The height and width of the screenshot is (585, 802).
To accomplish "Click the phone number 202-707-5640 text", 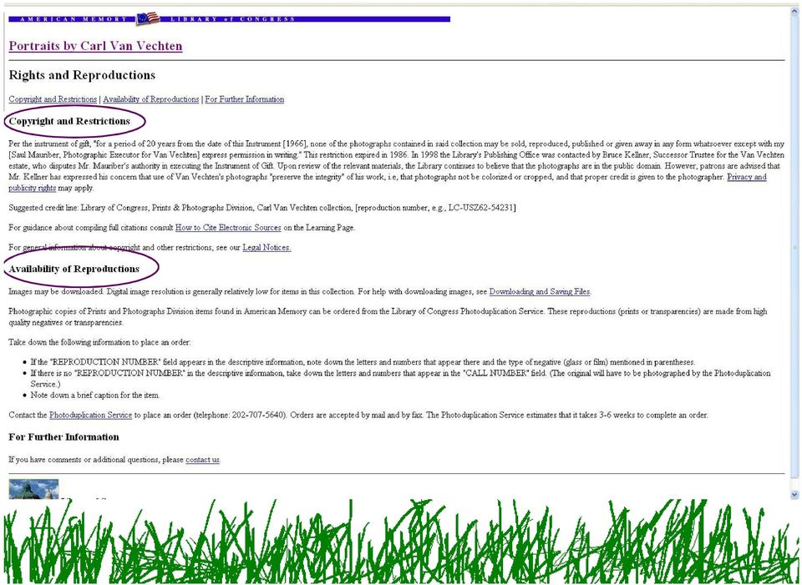I will pyautogui.click(x=258, y=415).
